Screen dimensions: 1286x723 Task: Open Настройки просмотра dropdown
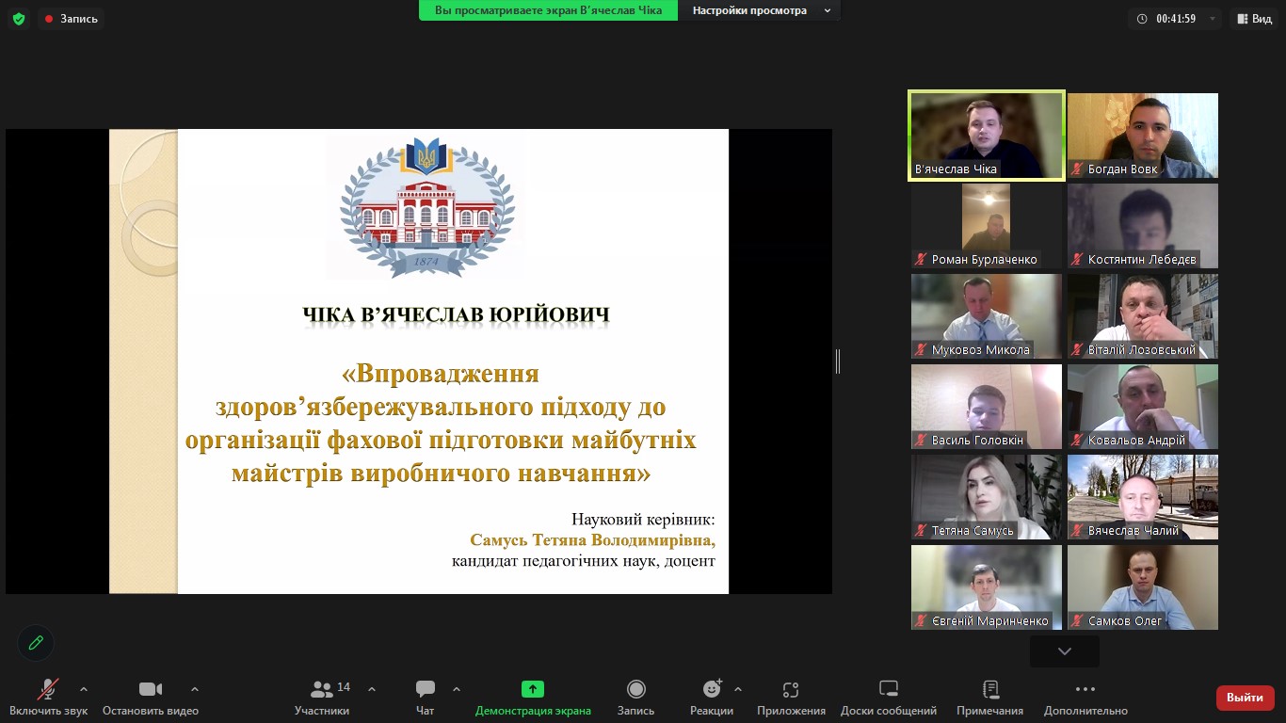pos(761,10)
